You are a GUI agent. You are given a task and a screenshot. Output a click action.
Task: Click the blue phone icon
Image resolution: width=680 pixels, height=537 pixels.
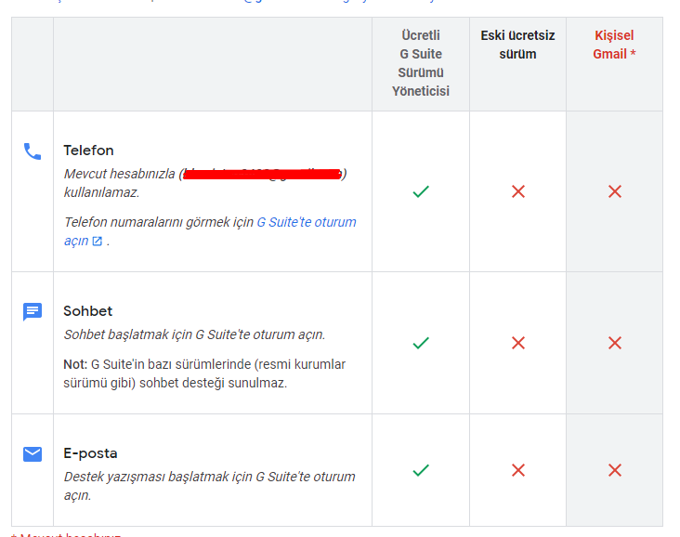33,151
